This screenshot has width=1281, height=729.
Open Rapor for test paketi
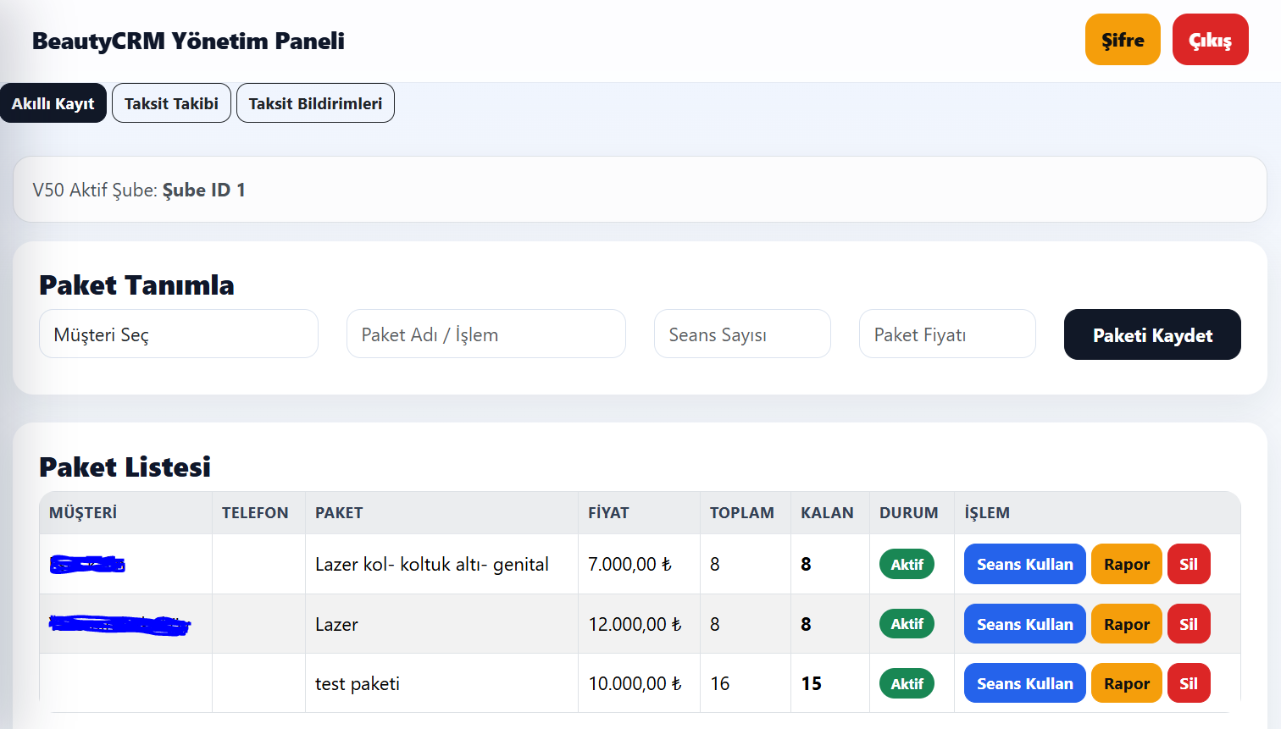point(1127,683)
